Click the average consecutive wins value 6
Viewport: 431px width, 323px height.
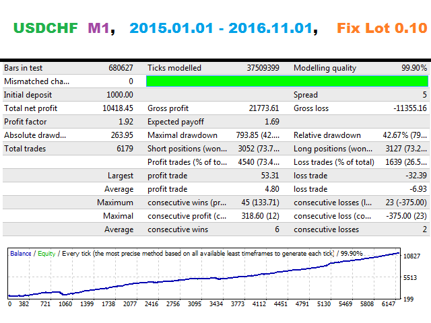click(277, 229)
